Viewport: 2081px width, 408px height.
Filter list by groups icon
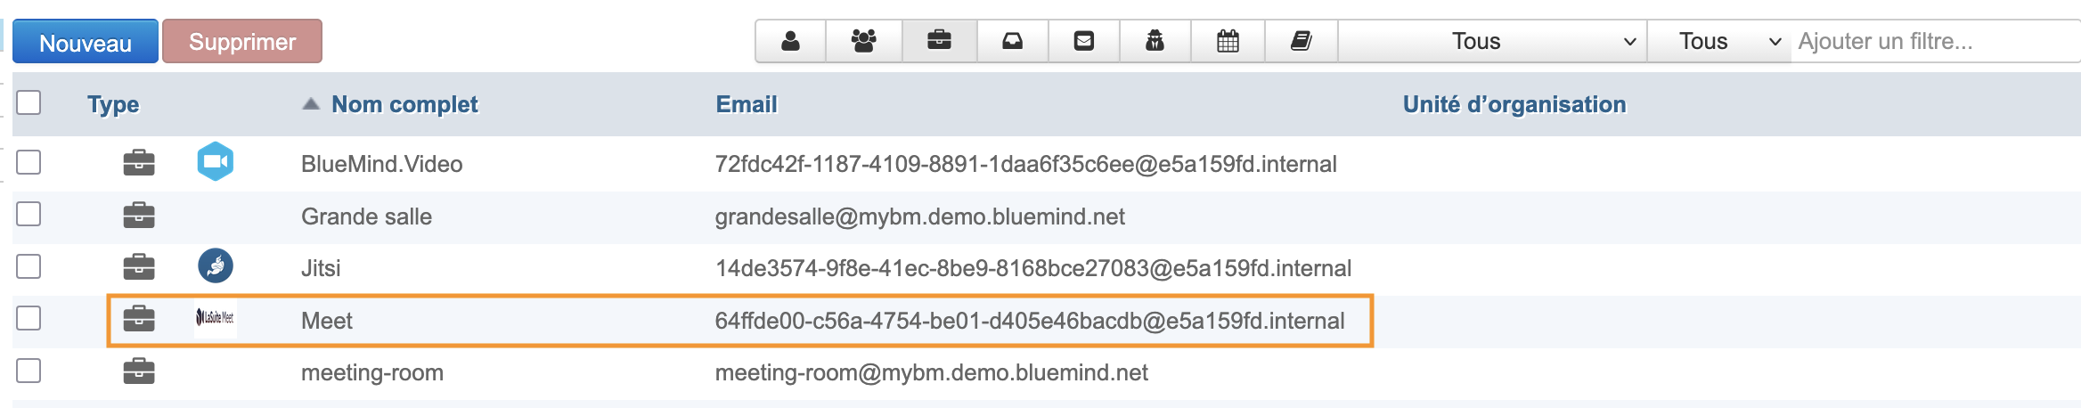(x=863, y=41)
